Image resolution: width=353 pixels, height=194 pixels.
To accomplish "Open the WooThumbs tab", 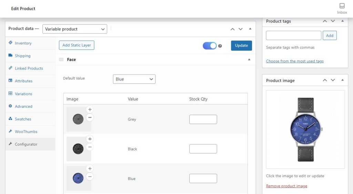I will pos(30,132).
